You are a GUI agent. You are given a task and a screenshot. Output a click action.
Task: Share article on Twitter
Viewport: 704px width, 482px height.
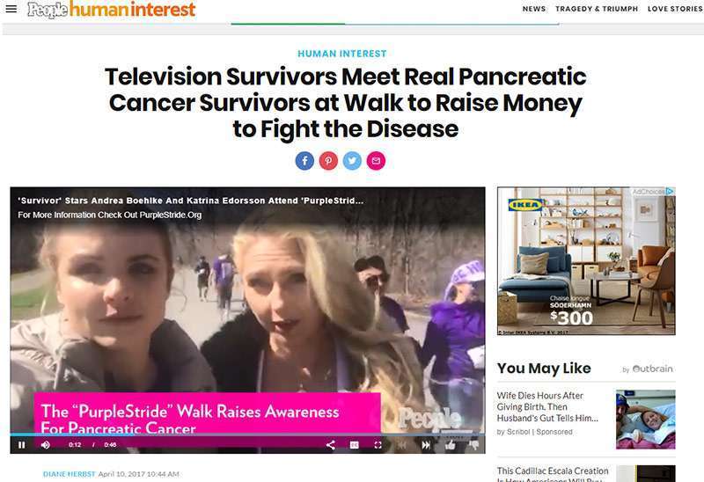pyautogui.click(x=352, y=161)
